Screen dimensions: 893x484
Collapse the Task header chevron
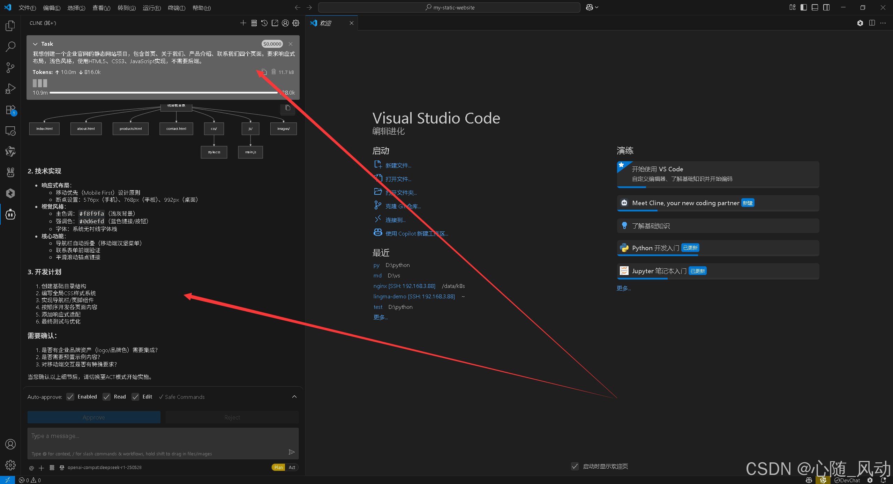[x=35, y=44]
